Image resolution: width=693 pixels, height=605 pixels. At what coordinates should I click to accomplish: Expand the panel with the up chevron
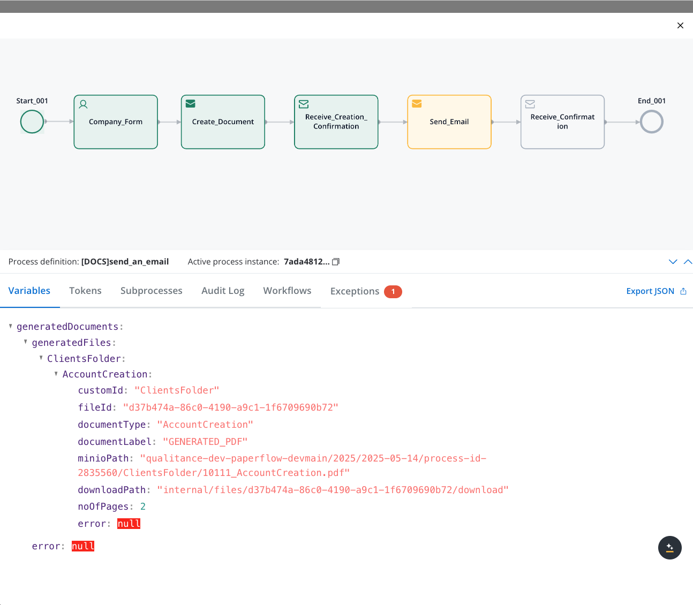[688, 262]
